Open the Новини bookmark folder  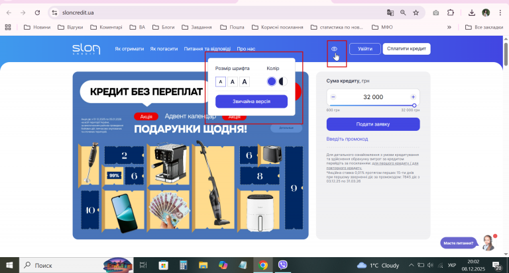(37, 27)
